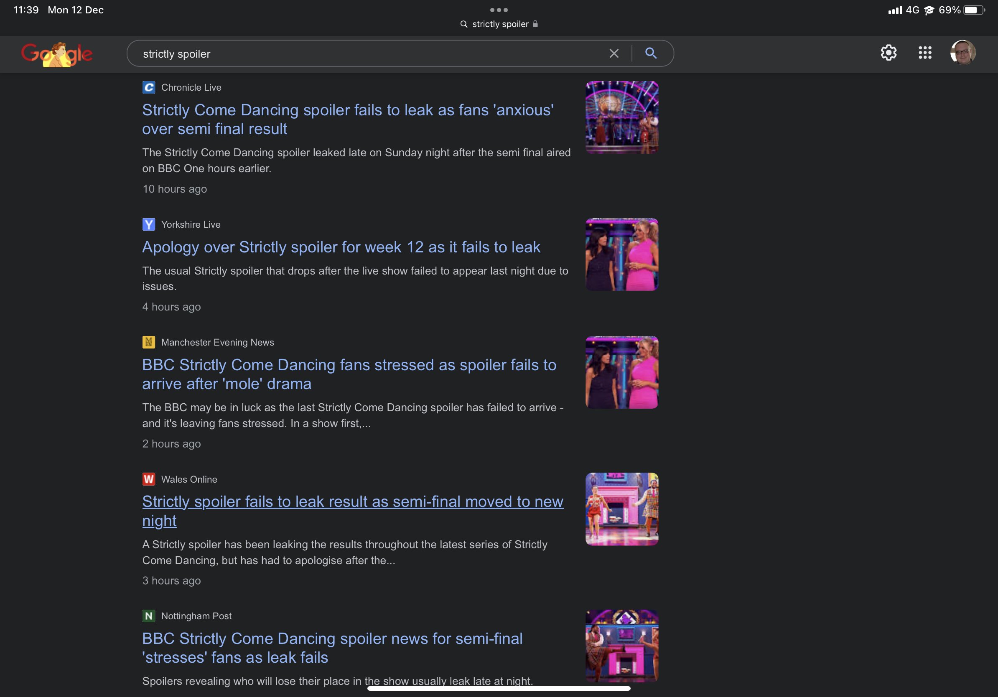Screen dimensions: 998x697
Task: Open Google settings gear
Action: click(x=889, y=53)
